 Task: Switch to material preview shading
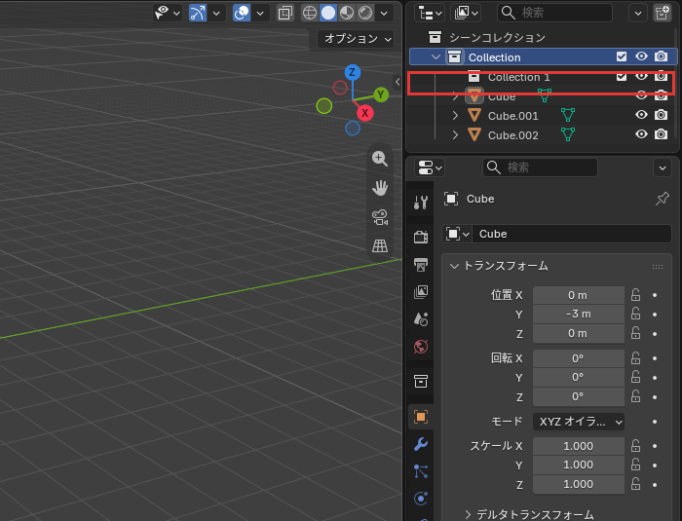[x=347, y=13]
